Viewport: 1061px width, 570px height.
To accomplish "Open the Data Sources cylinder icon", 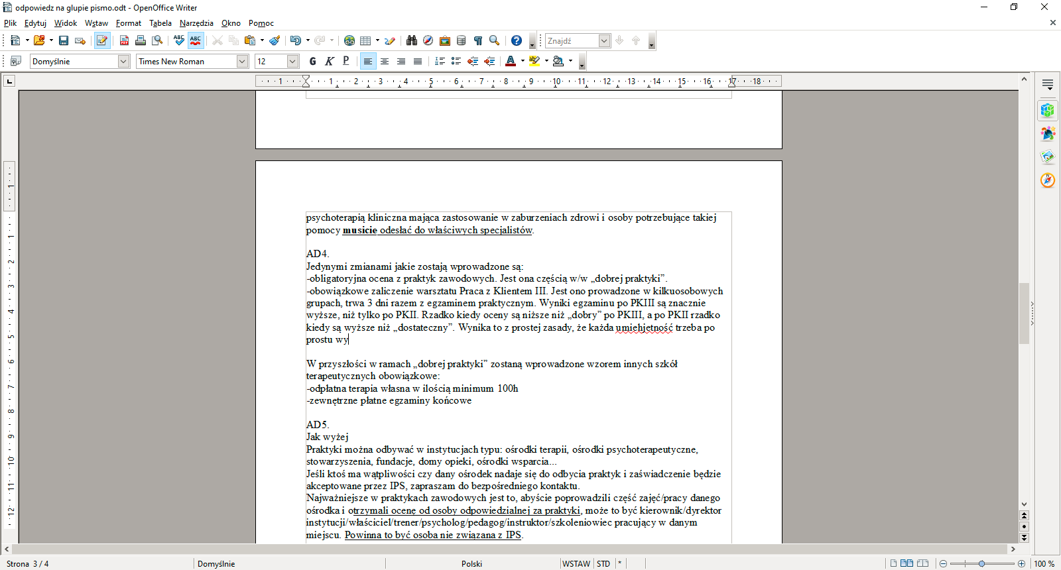I will click(x=462, y=40).
